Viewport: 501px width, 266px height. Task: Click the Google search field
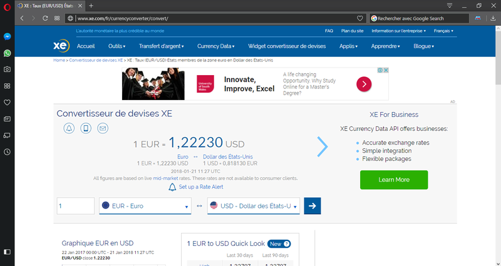coord(419,19)
